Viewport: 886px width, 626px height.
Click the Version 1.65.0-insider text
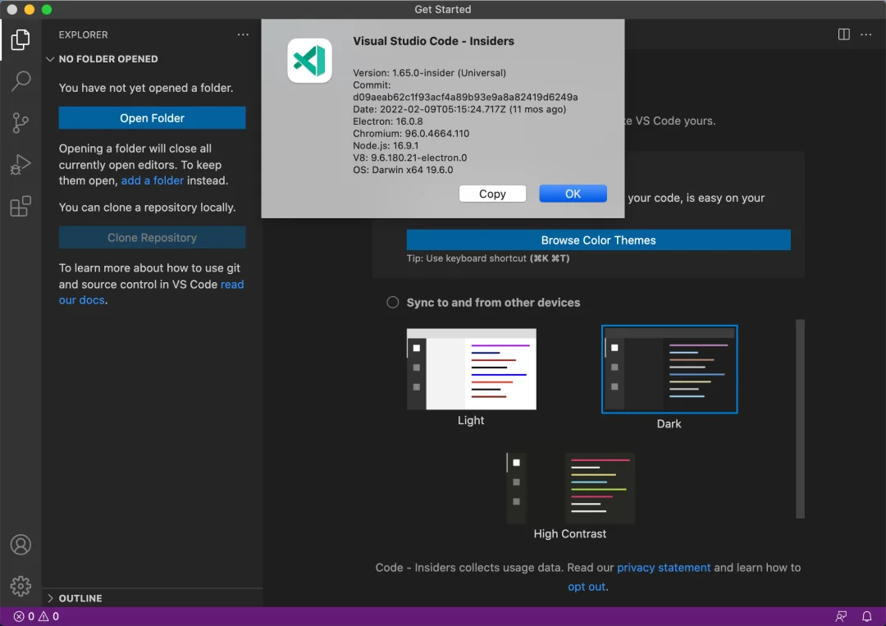[x=429, y=73]
